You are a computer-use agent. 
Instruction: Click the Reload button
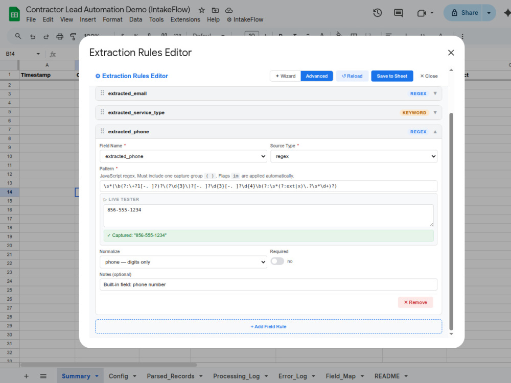(352, 76)
